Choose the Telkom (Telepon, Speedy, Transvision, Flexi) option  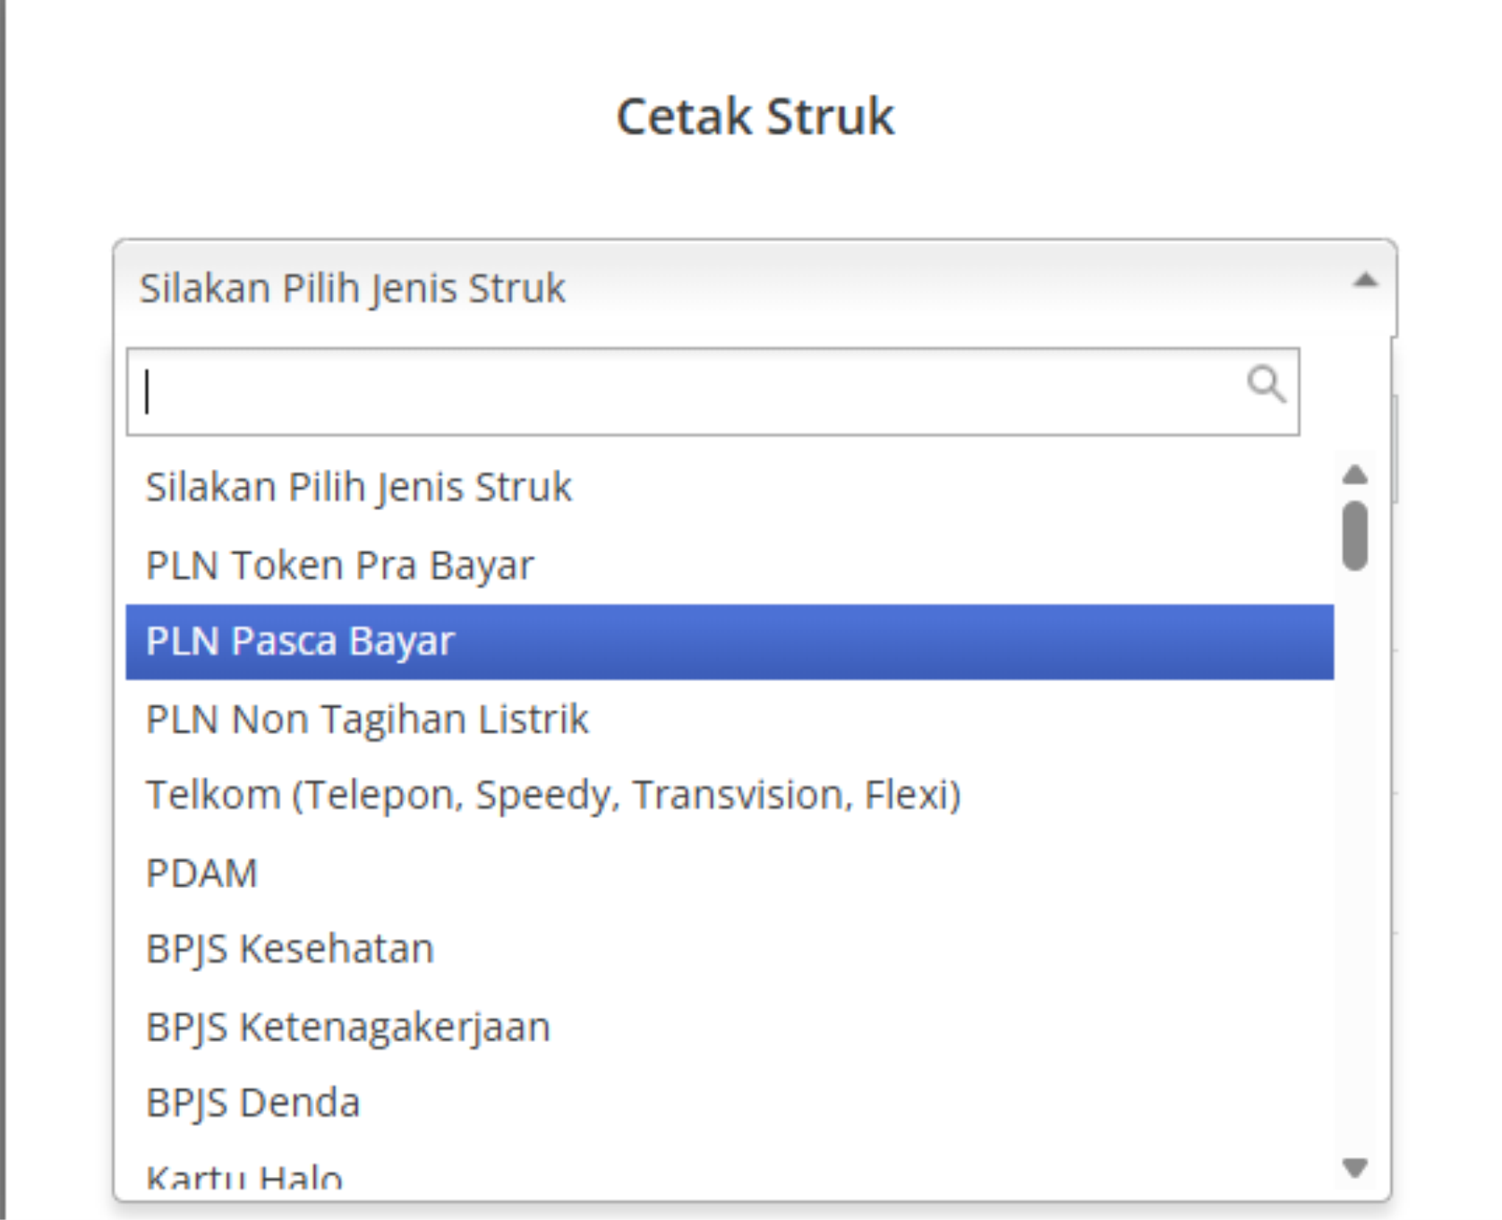tap(730, 795)
